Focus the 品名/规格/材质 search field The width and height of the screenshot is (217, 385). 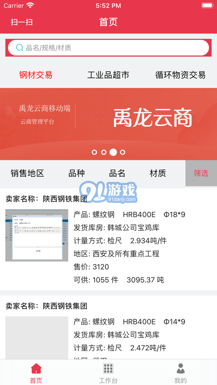pyautogui.click(x=108, y=48)
